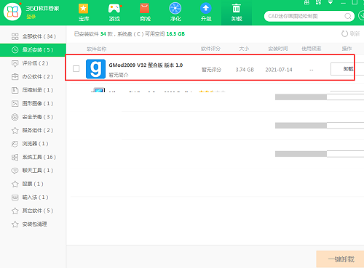
Task: Sort by 安装时间 column header
Action: point(278,49)
